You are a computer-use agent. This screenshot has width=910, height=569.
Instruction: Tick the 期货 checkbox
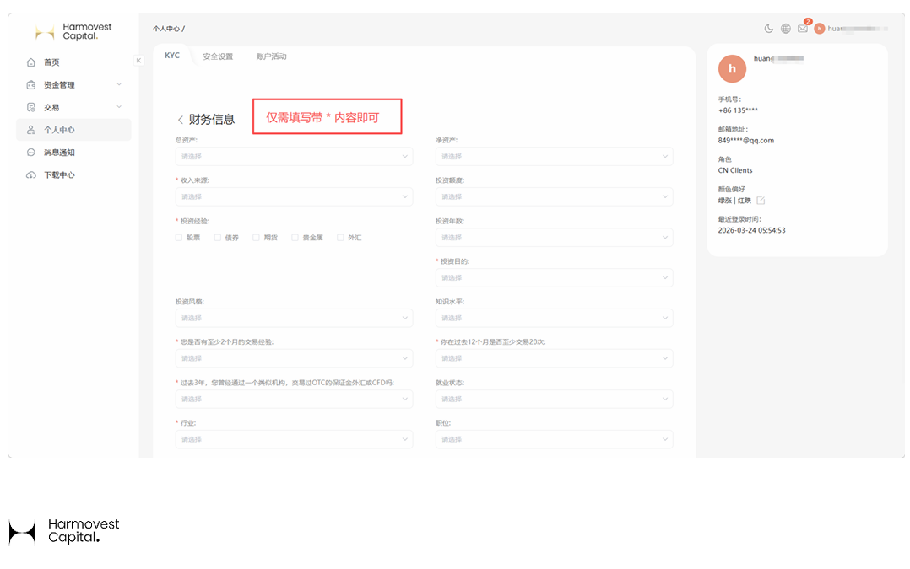[x=256, y=238]
